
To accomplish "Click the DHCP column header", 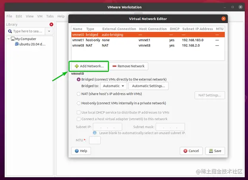I will (174, 29).
